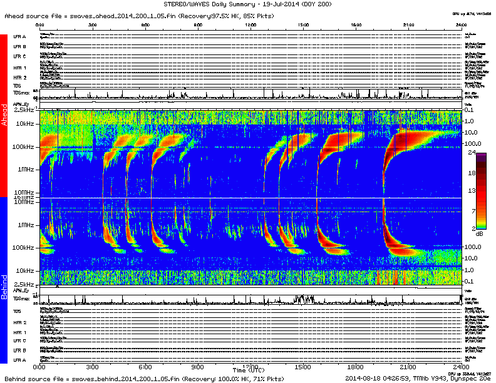Click the 1MHz tick label on Ahead spectrogram

[26, 170]
